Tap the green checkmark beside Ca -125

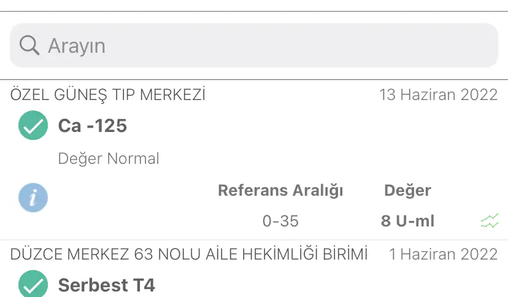tap(33, 126)
